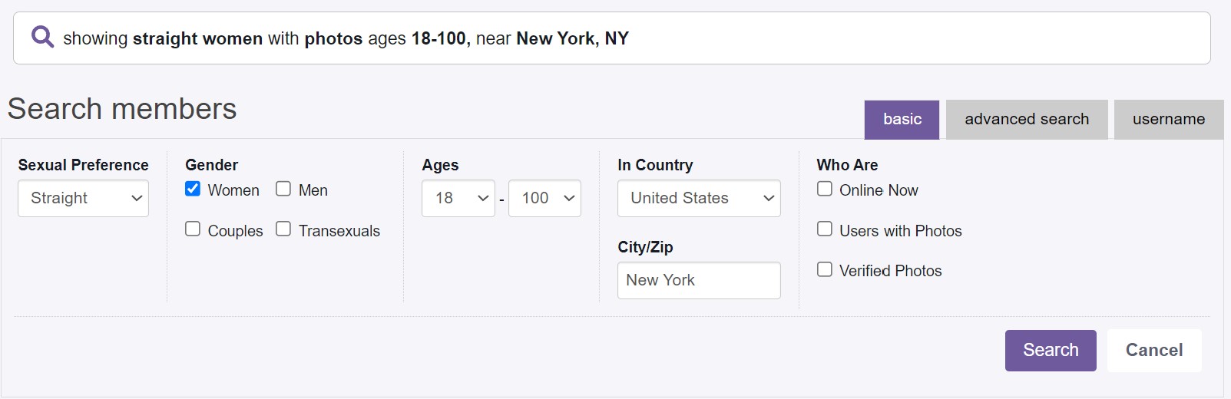This screenshot has width=1231, height=399.
Task: Toggle the Online Now checkbox
Action: click(825, 189)
